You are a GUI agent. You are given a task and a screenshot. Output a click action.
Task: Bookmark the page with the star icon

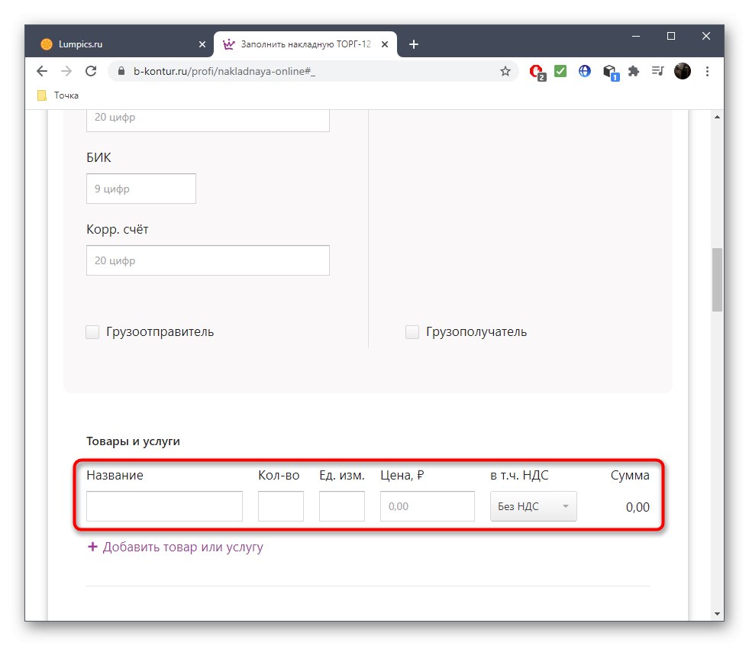(x=505, y=71)
